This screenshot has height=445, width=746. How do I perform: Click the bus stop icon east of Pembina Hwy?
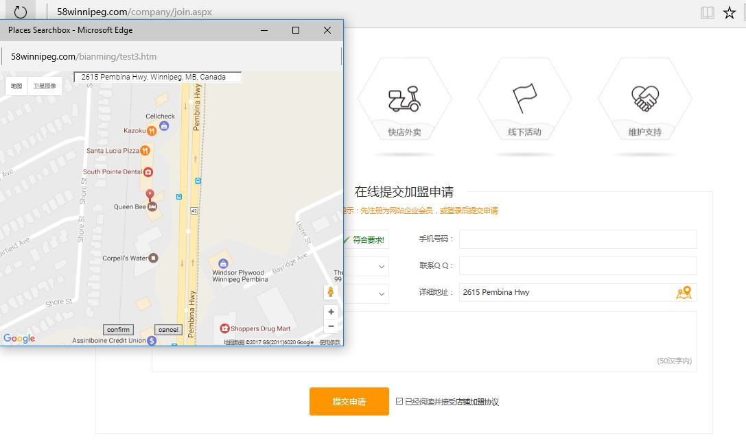198,180
